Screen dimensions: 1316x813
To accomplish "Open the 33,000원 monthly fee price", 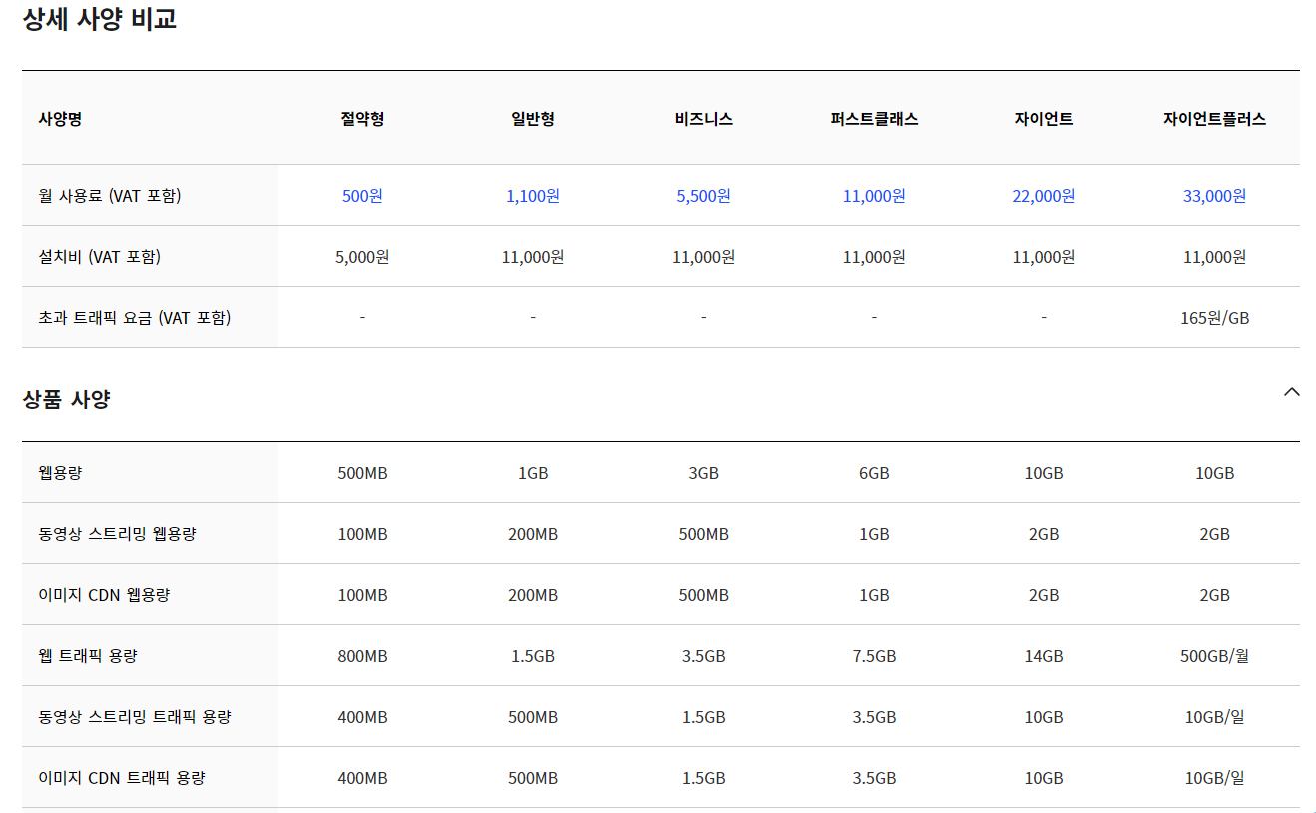I will coord(1215,196).
